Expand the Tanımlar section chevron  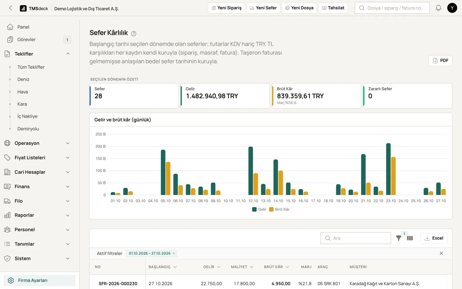[68, 244]
